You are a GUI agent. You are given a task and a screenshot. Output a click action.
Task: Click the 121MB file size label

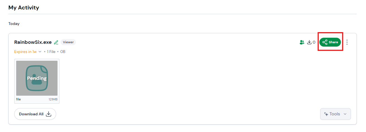tap(53, 99)
